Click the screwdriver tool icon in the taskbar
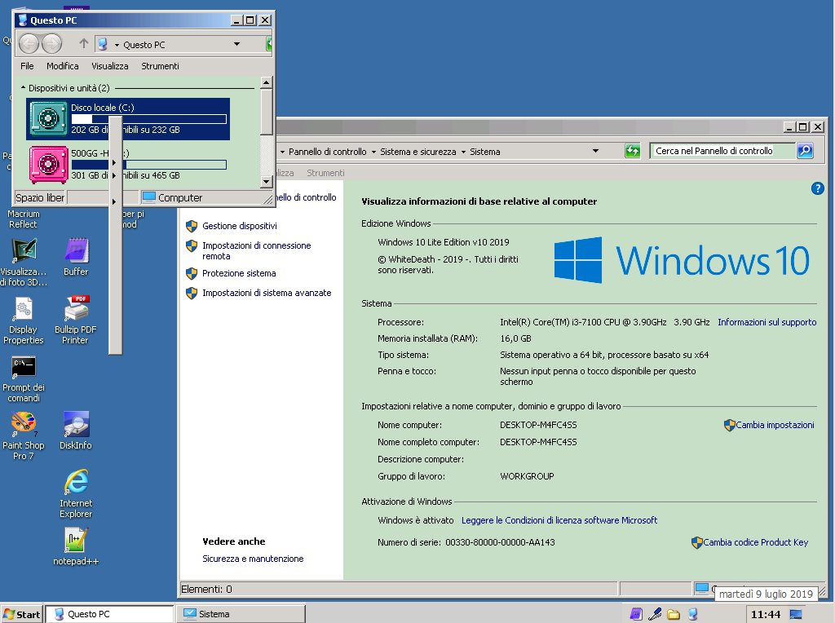Viewport: 835px width, 623px height. tap(655, 614)
